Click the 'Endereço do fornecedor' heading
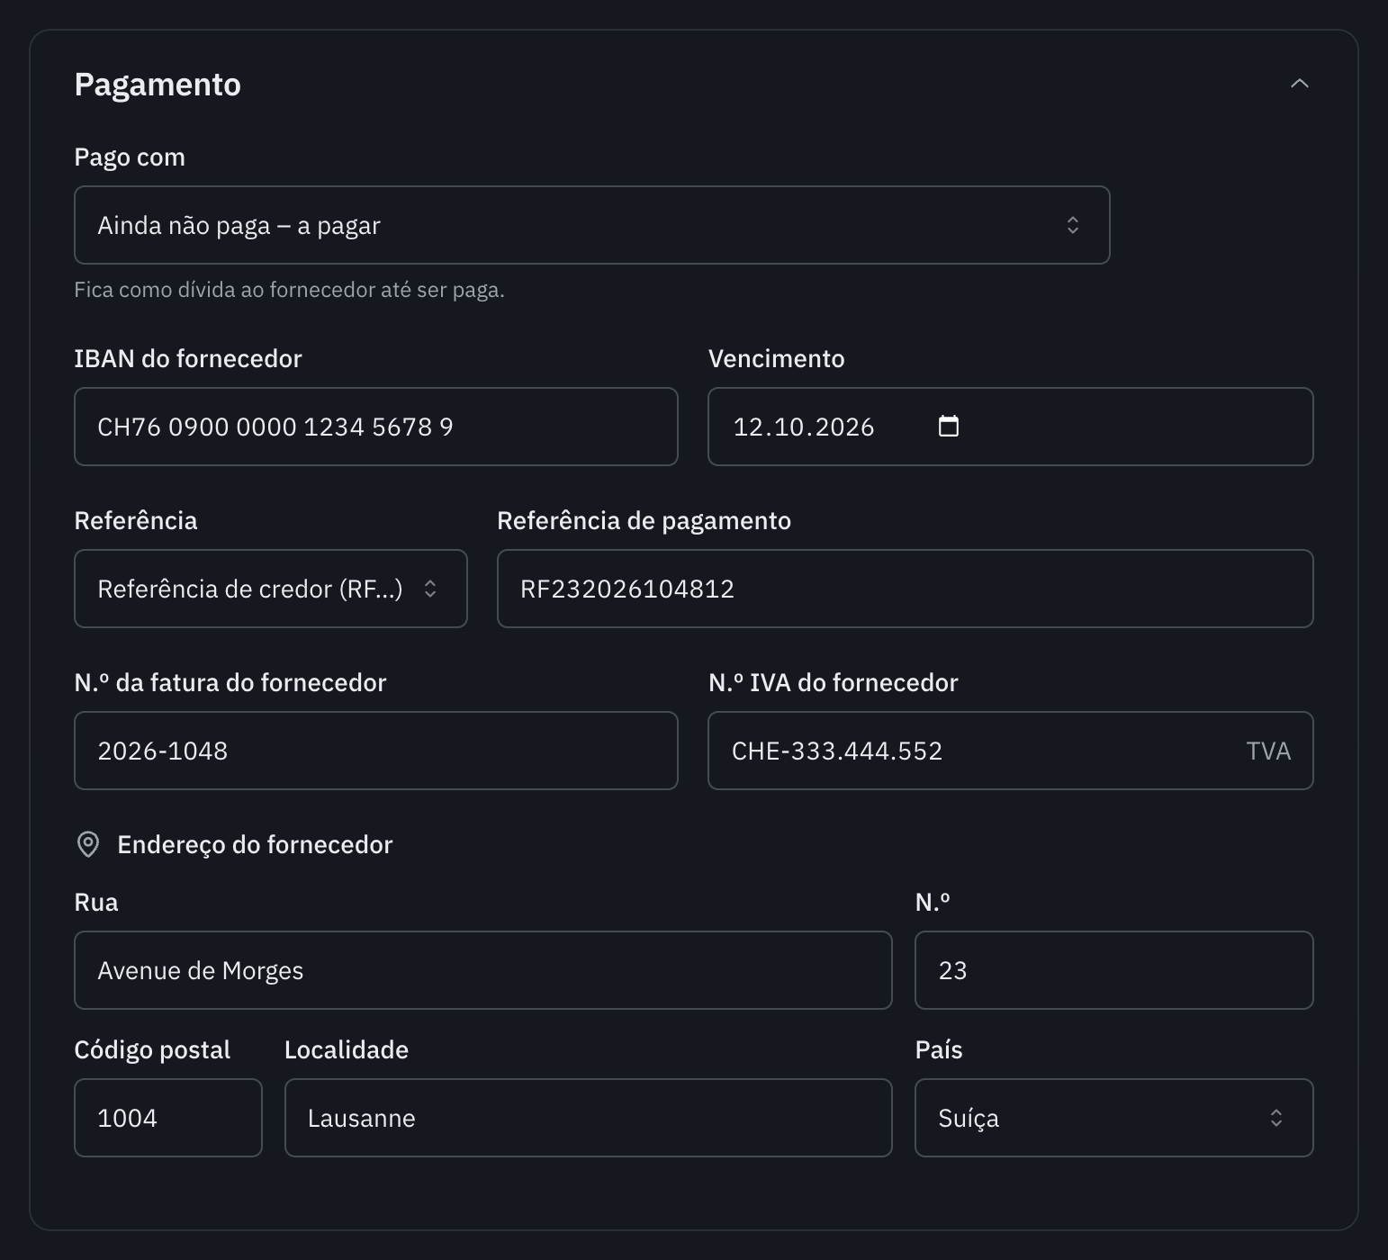The height and width of the screenshot is (1260, 1388). pyautogui.click(x=255, y=844)
